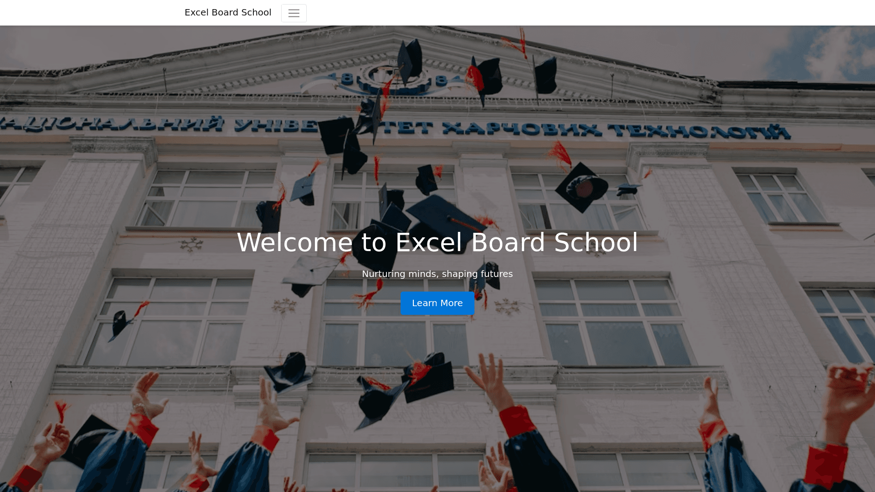
Task: Click the snowflake ornament left of the heading
Action: click(x=191, y=245)
